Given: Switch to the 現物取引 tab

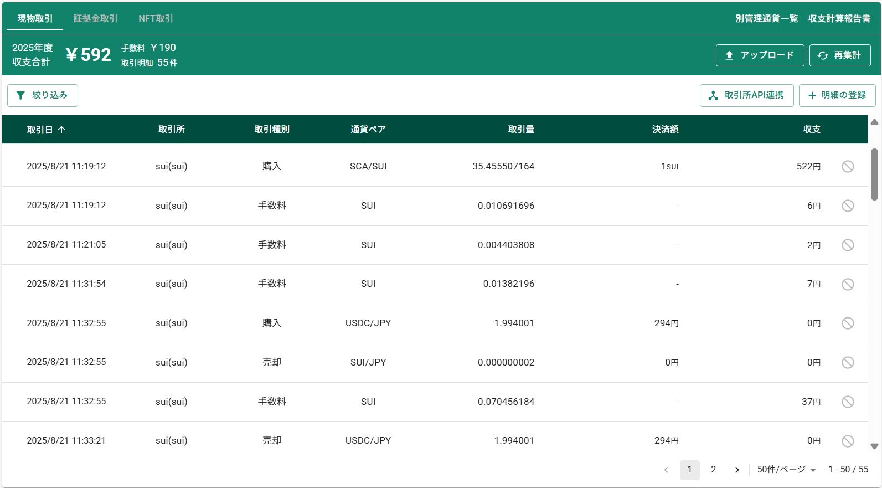Looking at the screenshot, I should pyautogui.click(x=35, y=18).
